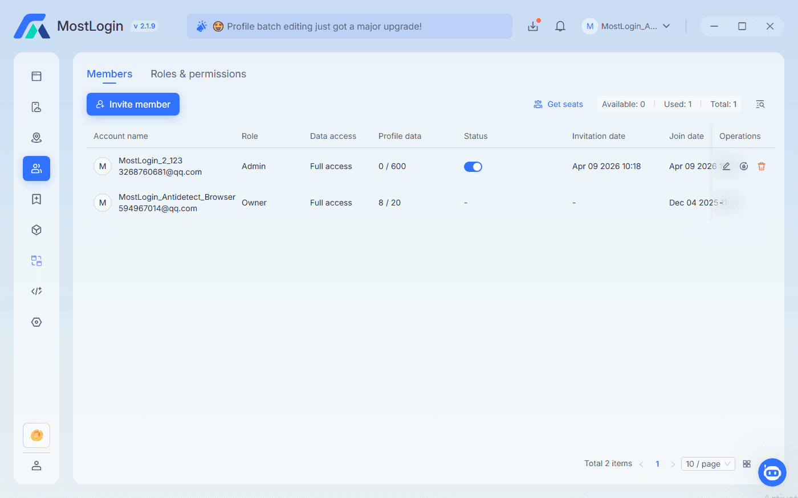798x498 pixels.
Task: Toggle status switch for MostLogin_2_123
Action: (473, 167)
